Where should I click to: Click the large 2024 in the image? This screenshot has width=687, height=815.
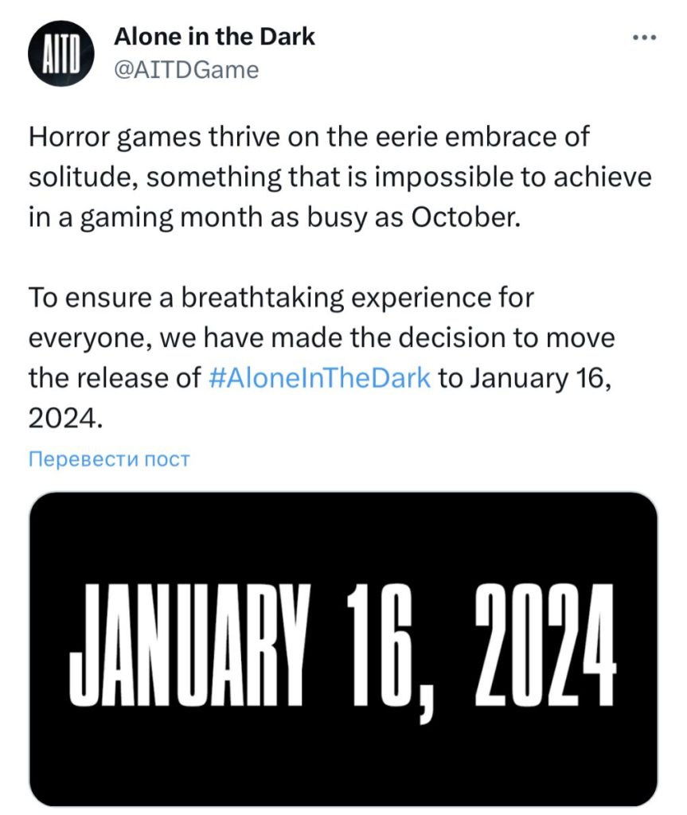pyautogui.click(x=545, y=645)
